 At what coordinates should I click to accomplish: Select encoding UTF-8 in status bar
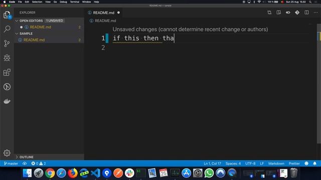coord(250,163)
